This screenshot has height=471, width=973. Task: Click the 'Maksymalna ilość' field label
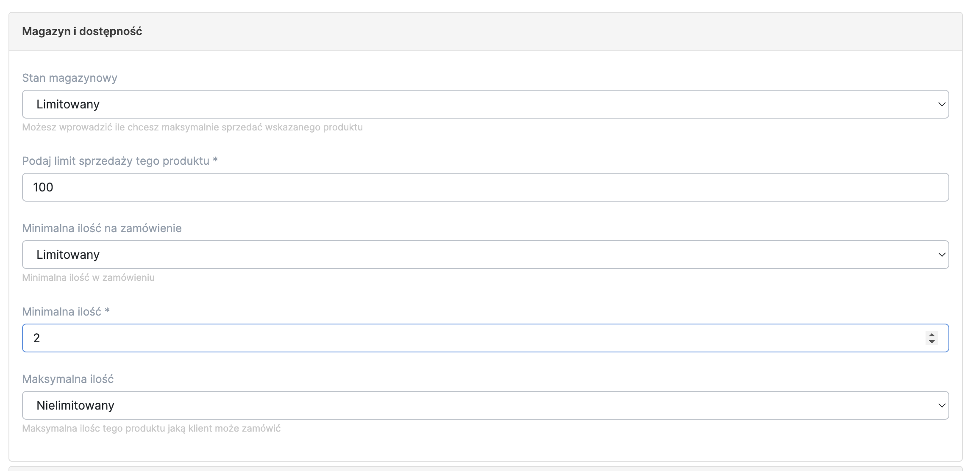68,379
